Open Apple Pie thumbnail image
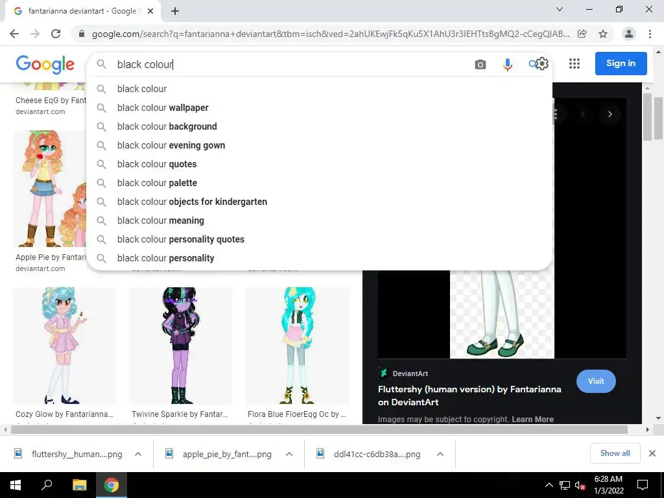 click(x=50, y=189)
